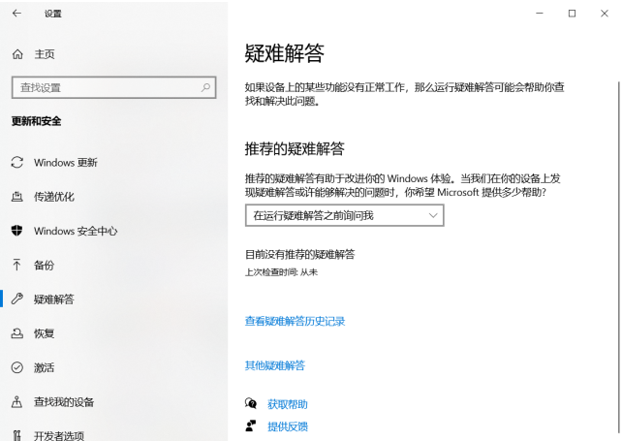The width and height of the screenshot is (623, 441).
Task: Click the 疑难解答 page title
Action: tap(285, 53)
